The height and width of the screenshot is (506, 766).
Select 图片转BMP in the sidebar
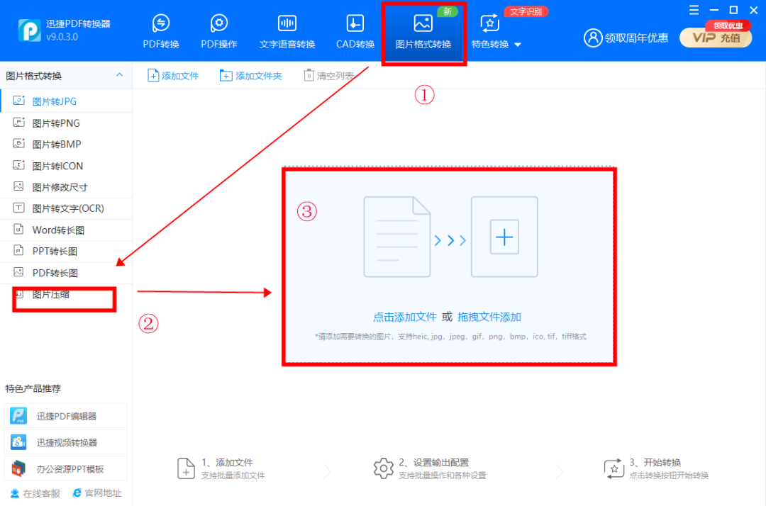[x=66, y=145]
